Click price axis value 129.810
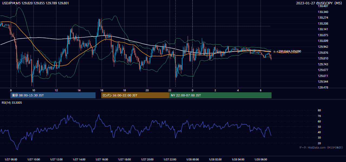The height and width of the screenshot is (162, 346). (323, 58)
